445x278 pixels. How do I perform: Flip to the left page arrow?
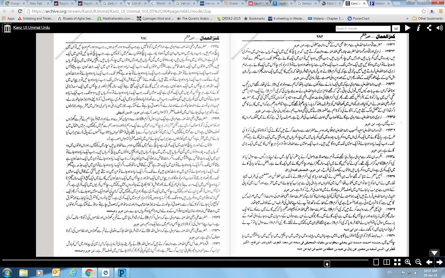pos(429,262)
